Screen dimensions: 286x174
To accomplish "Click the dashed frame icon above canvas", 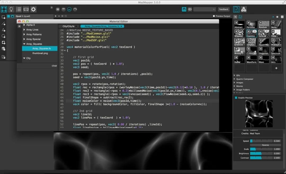I will point(66,16).
